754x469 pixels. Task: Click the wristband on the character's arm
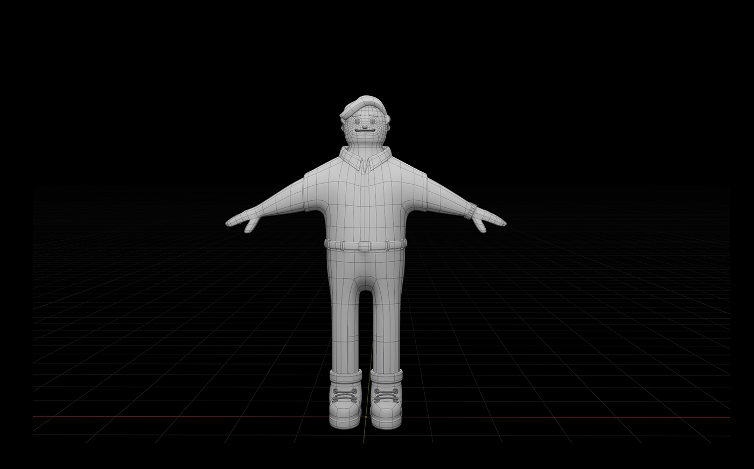[x=471, y=211]
